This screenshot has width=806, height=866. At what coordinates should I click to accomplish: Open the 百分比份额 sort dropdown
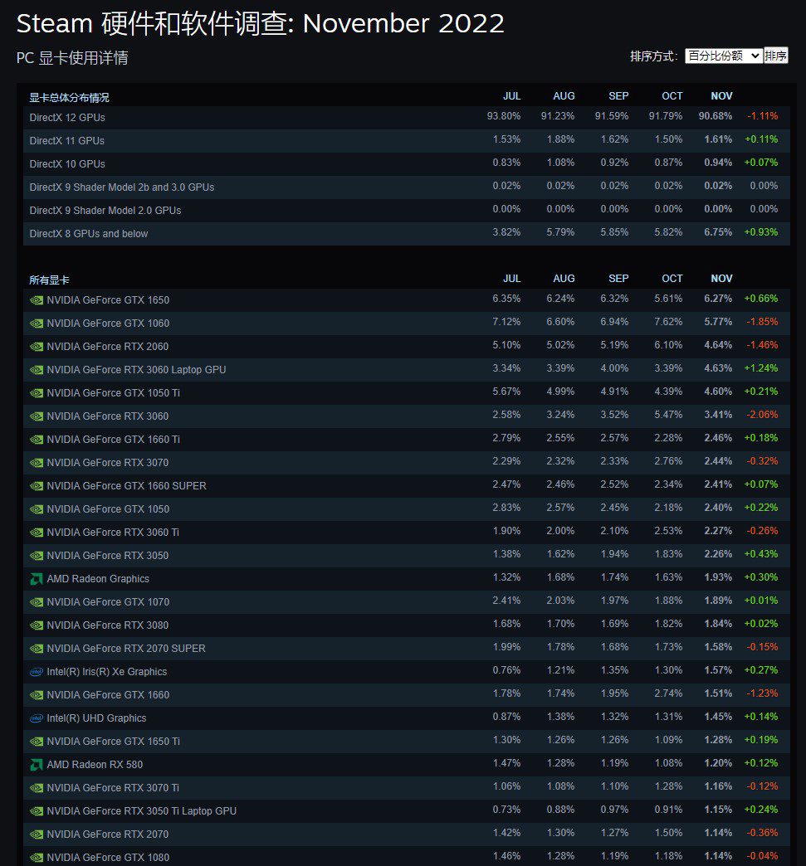[723, 56]
